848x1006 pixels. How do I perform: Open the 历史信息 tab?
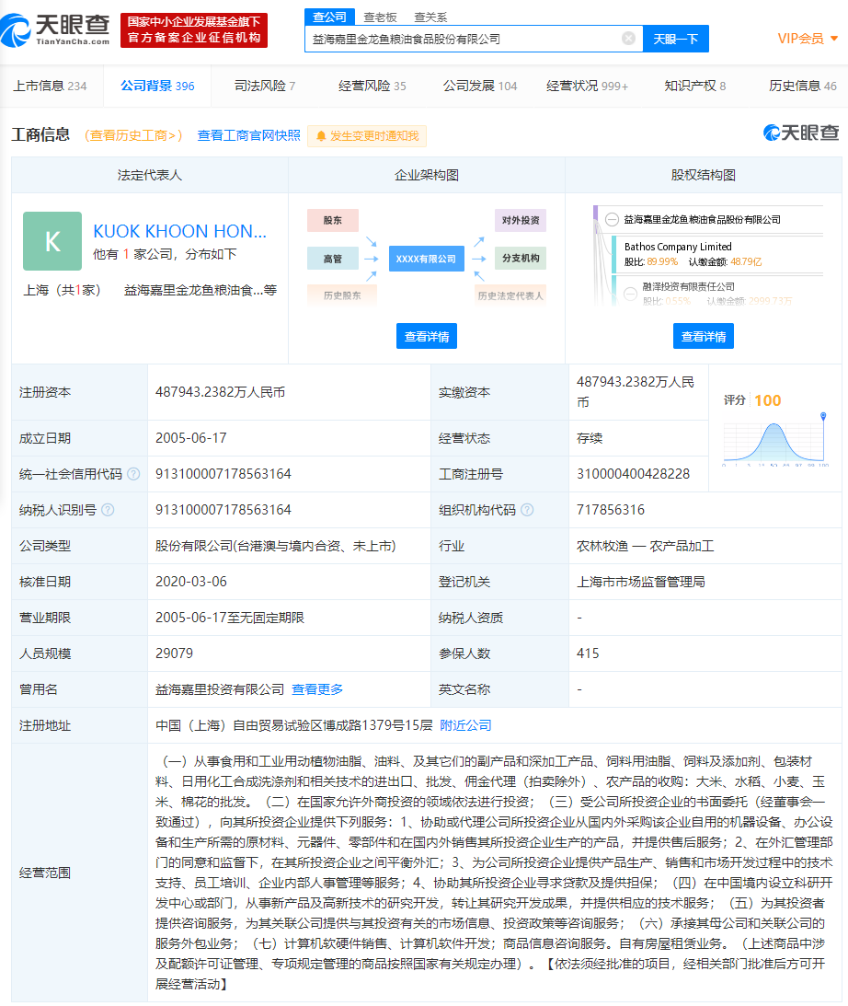[803, 86]
